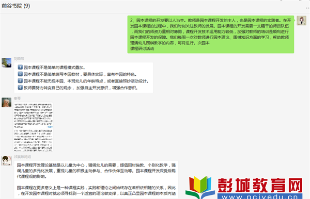Open the document screenshot image thumbnail
Image resolution: width=310 pixels, height=199 pixels.
(33, 127)
